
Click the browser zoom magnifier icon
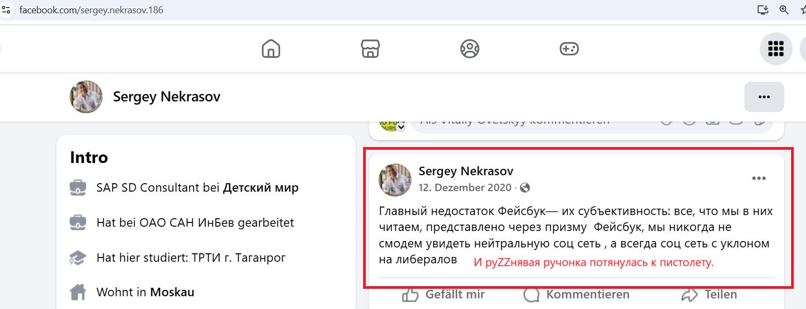coord(784,10)
